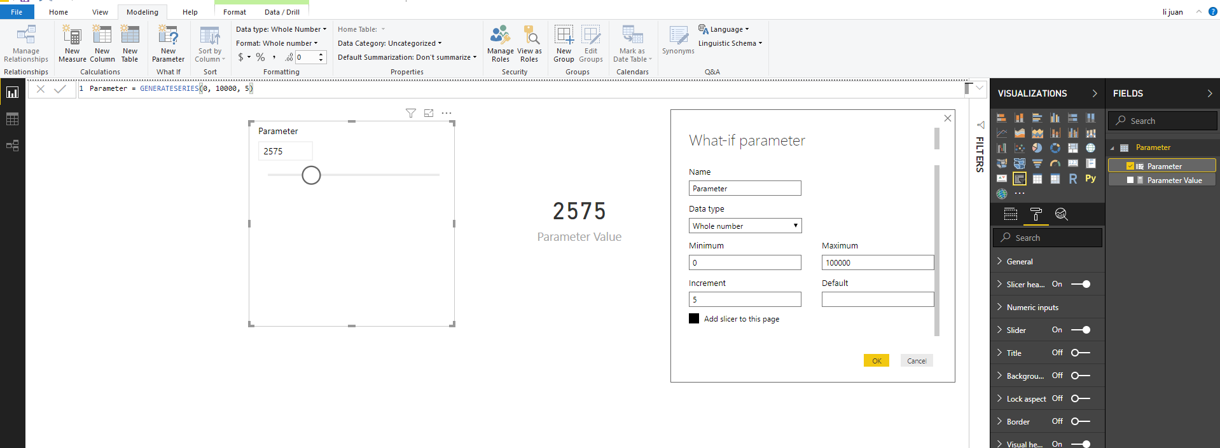Viewport: 1220px width, 448px height.
Task: Open the Format: Whole number dropdown
Action: point(277,43)
